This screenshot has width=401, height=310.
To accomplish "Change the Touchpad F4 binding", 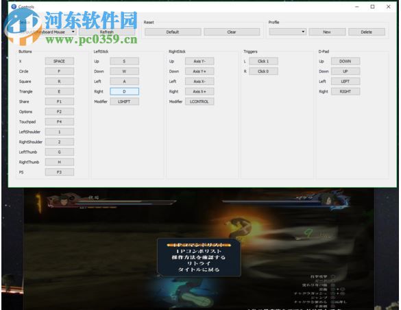I will pyautogui.click(x=60, y=122).
